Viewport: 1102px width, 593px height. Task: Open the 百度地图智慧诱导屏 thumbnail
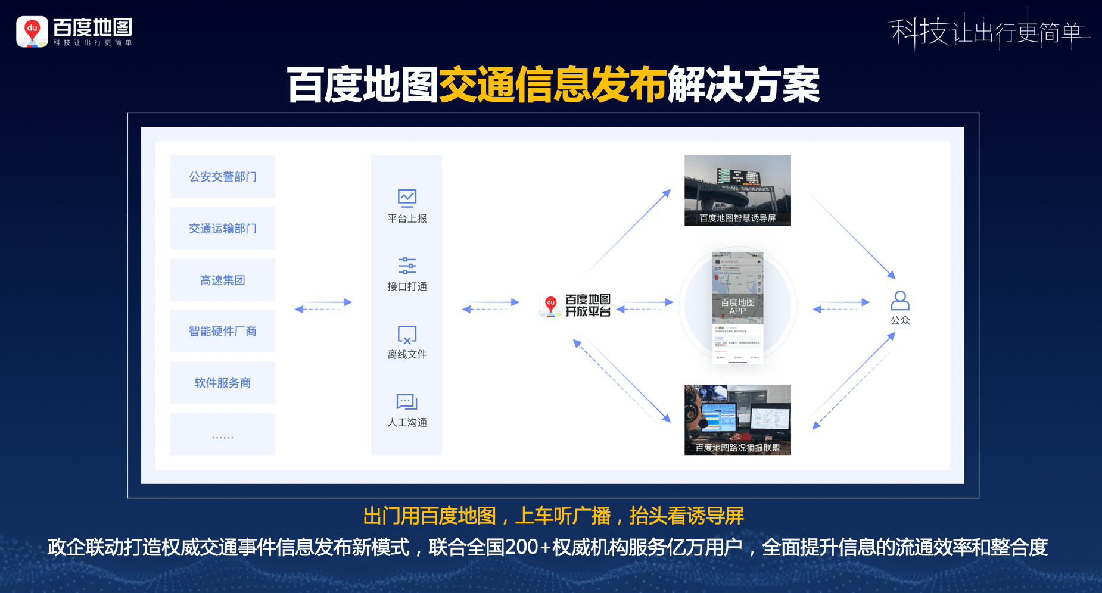tap(737, 189)
